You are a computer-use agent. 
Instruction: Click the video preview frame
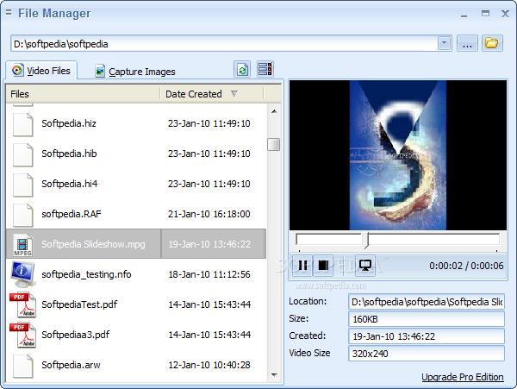[398, 155]
